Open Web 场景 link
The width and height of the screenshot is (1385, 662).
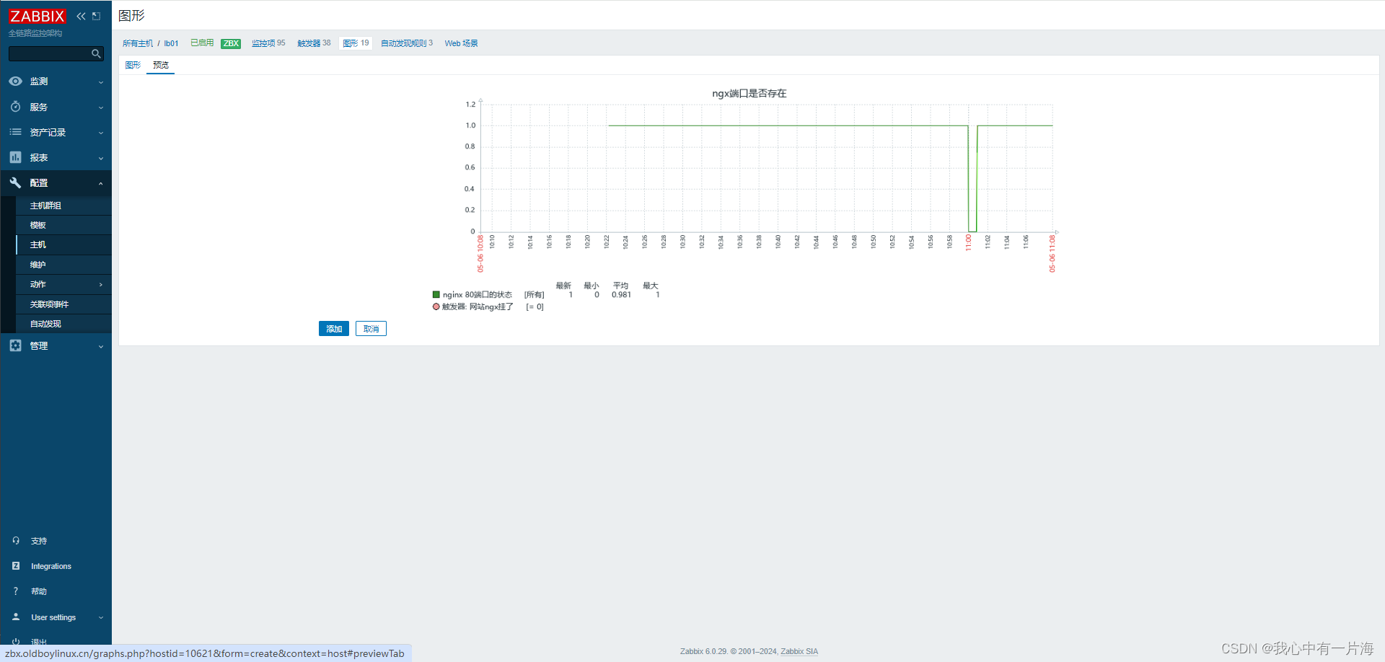click(461, 43)
